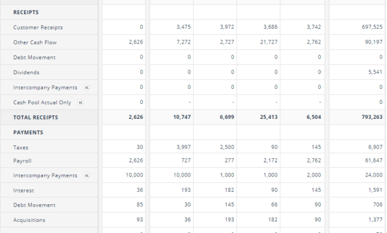Click the IC badge beside Cash Pool Actual Only
This screenshot has width=387, height=233.
click(80, 102)
